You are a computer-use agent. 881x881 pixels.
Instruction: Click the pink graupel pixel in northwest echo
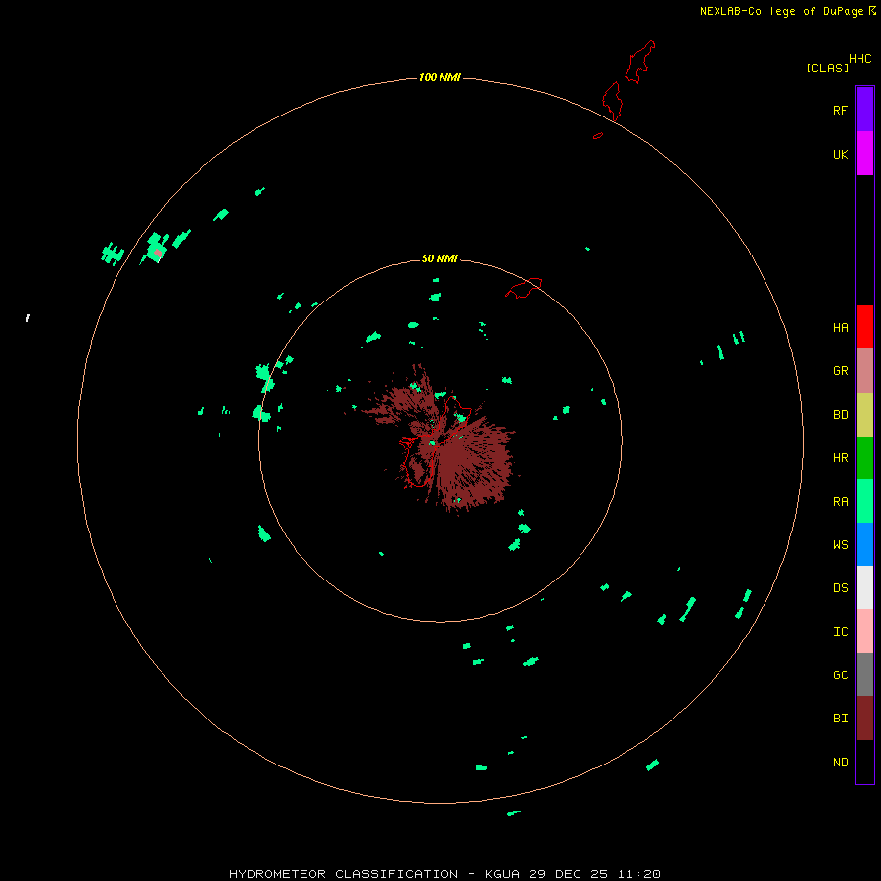click(159, 254)
